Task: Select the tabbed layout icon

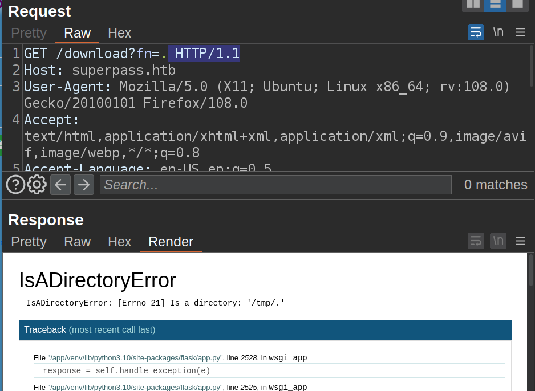Action: pos(517,5)
